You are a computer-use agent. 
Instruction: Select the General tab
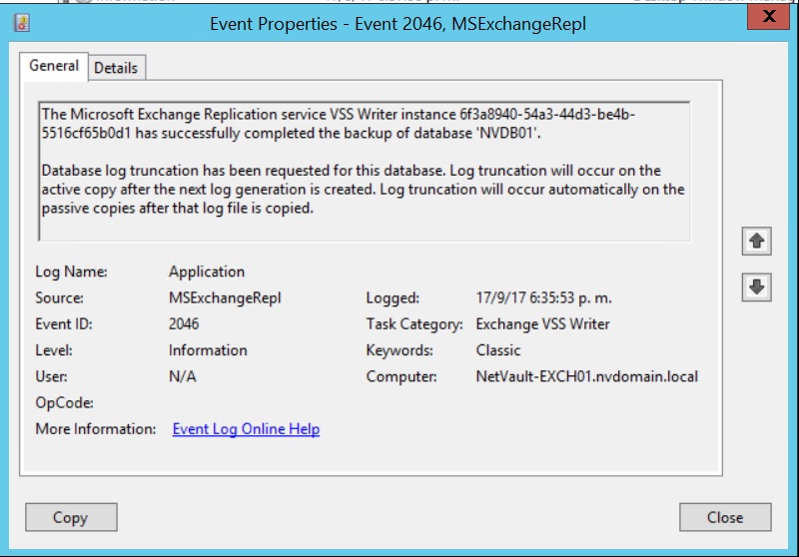(x=54, y=66)
